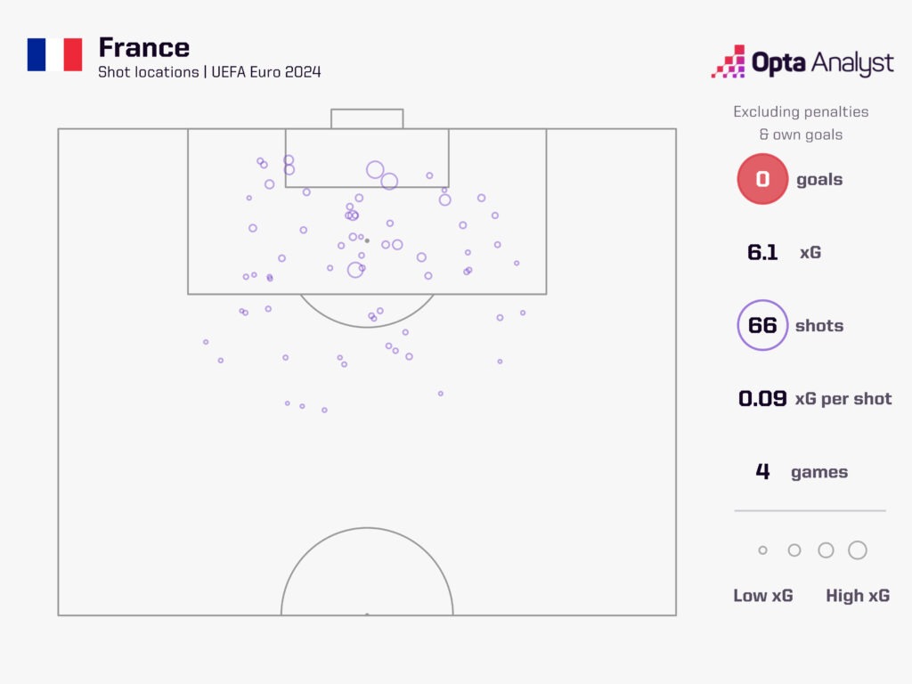
Task: Click the goal frame above the pitch
Action: click(367, 118)
